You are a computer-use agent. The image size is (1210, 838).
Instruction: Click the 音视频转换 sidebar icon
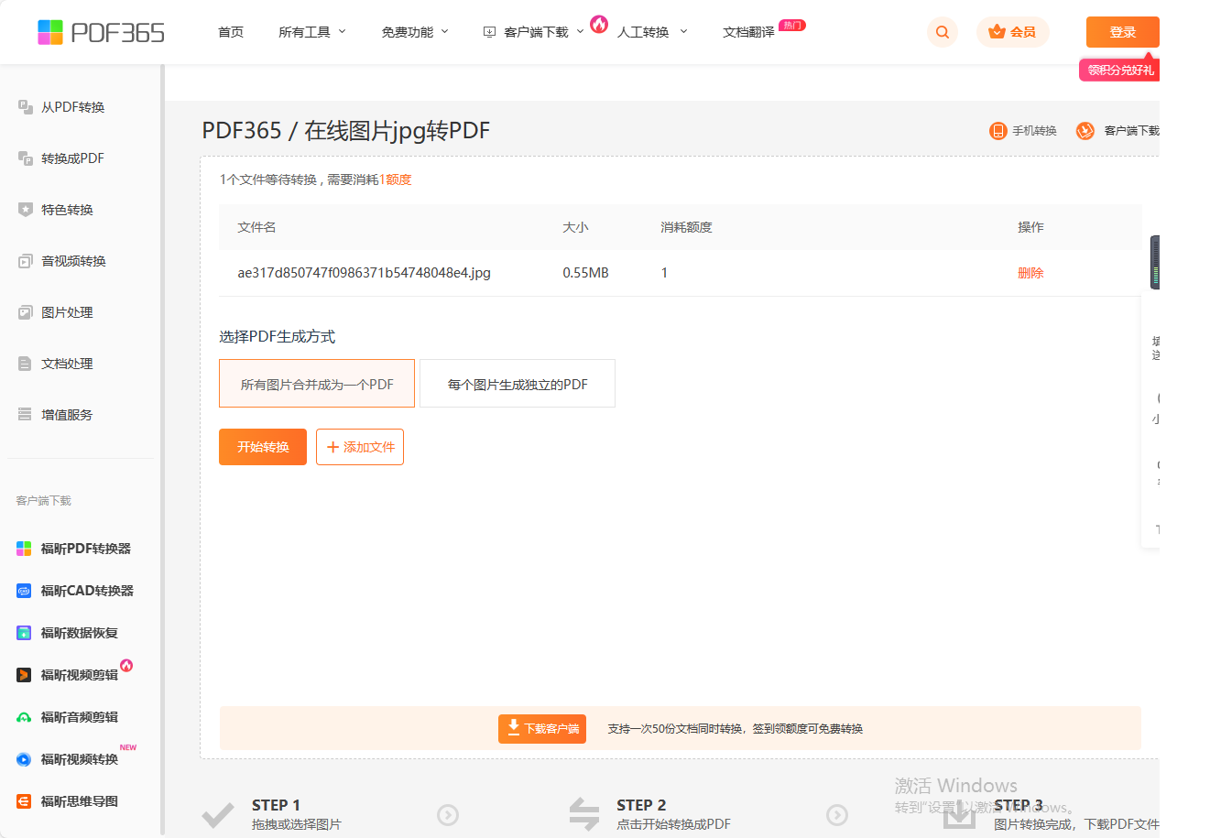click(26, 261)
